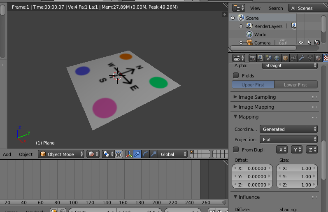Open the Z axis mapping selector
The width and height of the screenshot is (328, 212).
312,149
